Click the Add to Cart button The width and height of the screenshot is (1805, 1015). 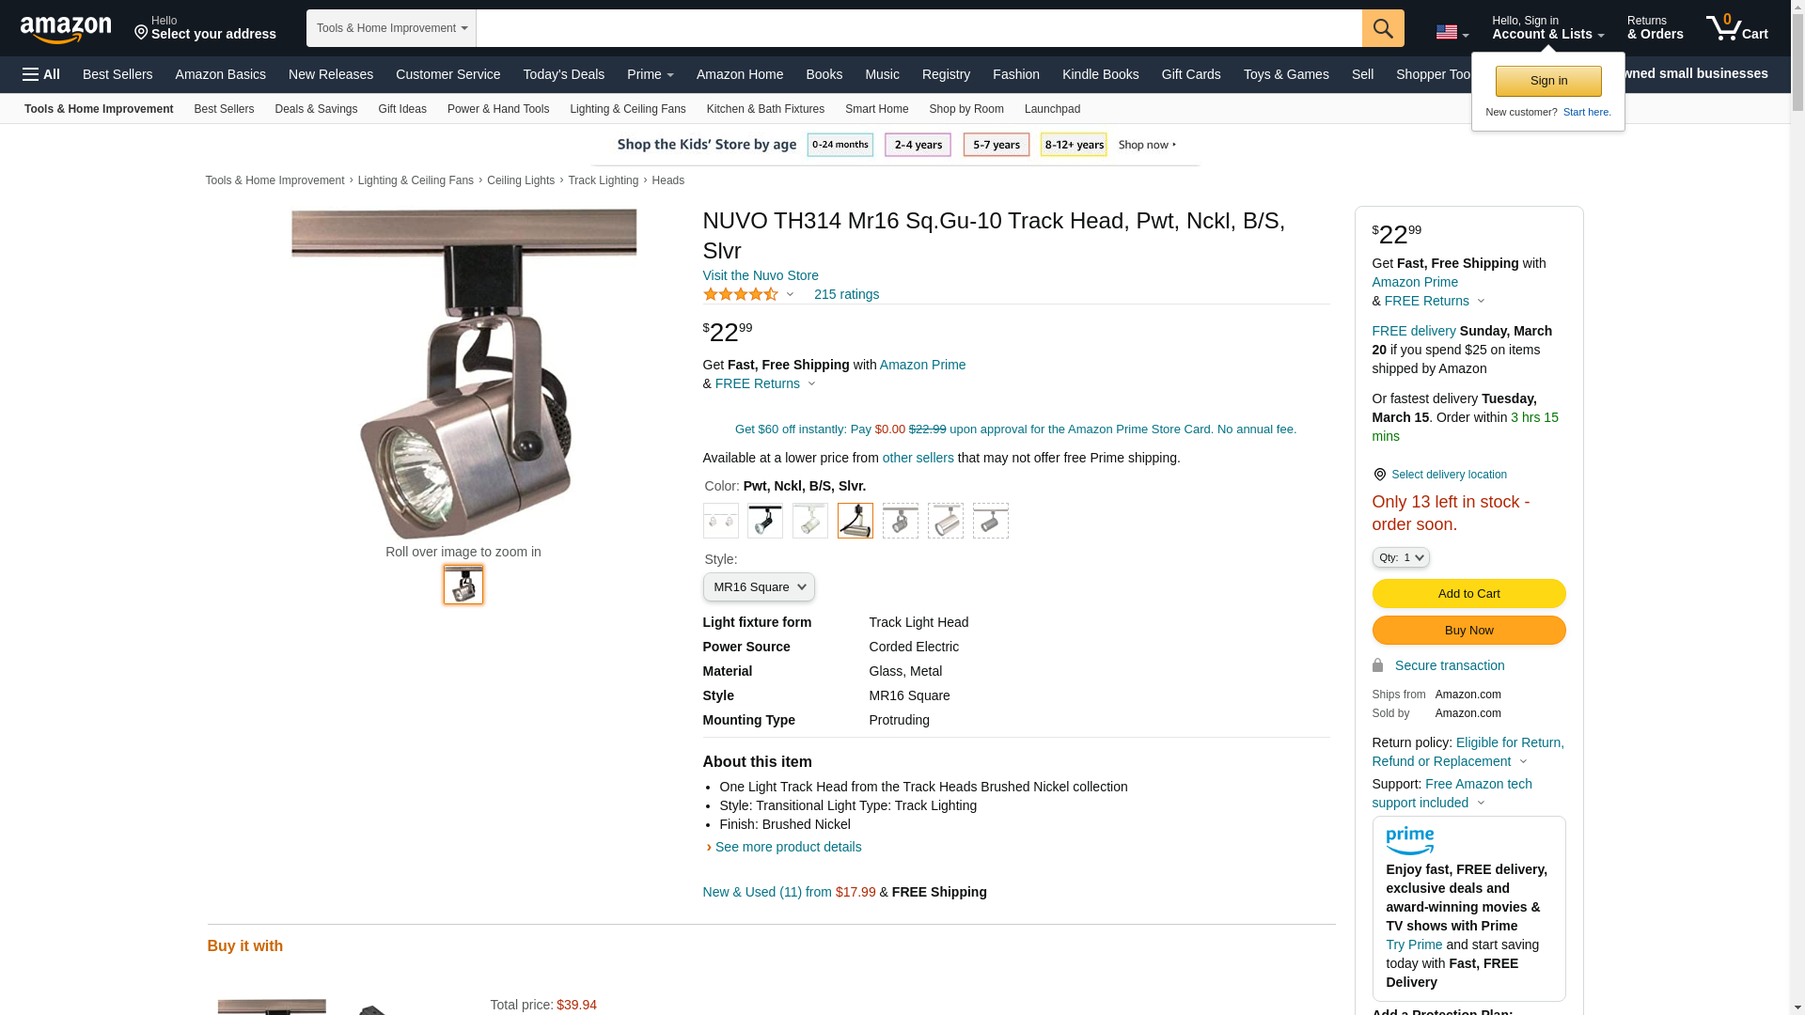click(x=1468, y=593)
